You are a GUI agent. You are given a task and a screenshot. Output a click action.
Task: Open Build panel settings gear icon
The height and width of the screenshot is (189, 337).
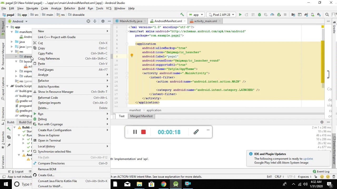[322, 122]
